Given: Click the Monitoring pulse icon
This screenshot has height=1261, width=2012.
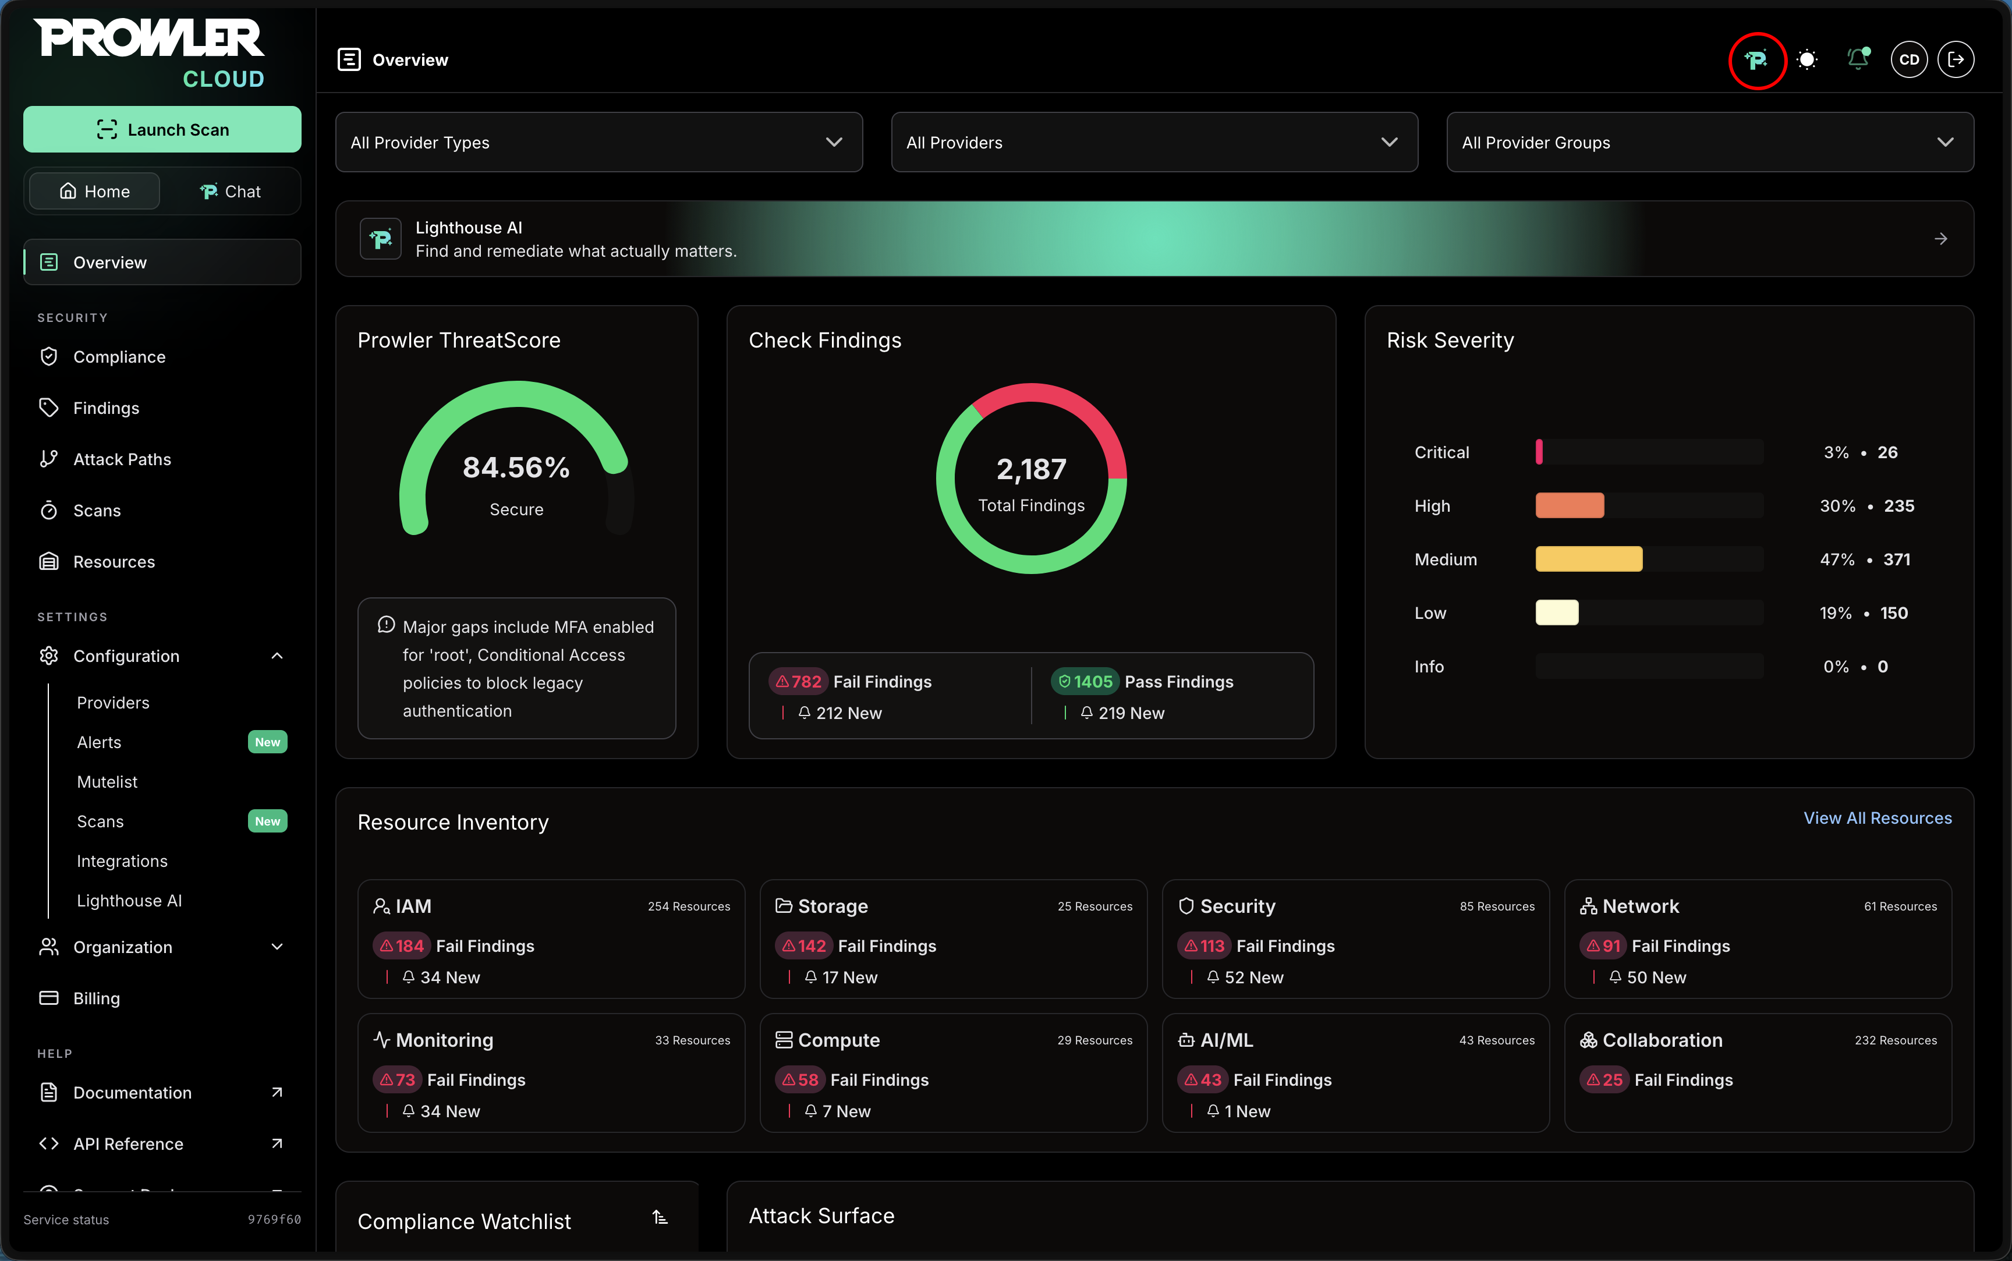Looking at the screenshot, I should (x=382, y=1040).
